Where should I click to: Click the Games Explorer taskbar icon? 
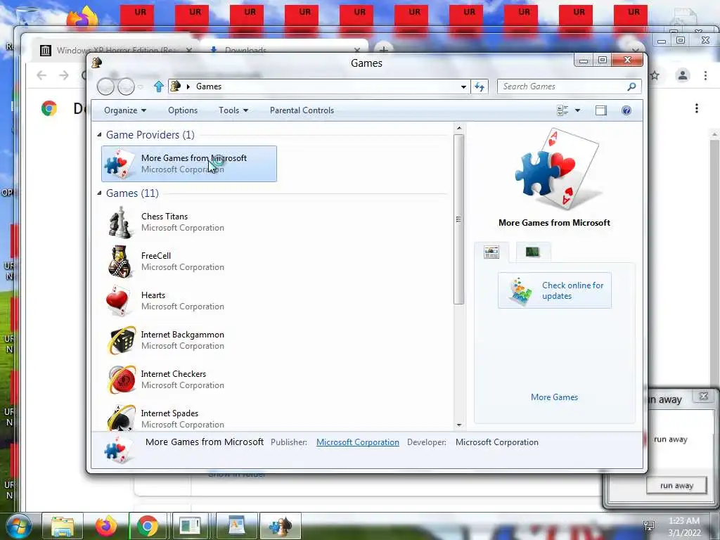pyautogui.click(x=281, y=526)
